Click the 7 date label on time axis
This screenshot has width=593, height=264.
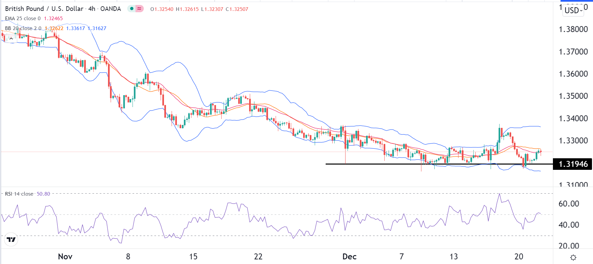pos(402,257)
